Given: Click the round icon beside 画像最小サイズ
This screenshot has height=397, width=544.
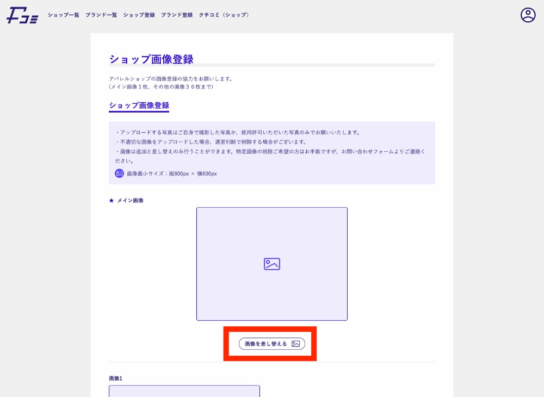Looking at the screenshot, I should click(119, 173).
